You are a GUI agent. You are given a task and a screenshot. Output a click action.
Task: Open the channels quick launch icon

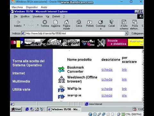point(42,109)
